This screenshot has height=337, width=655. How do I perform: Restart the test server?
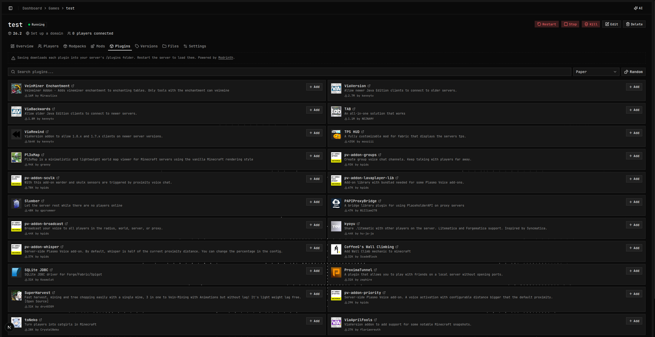[547, 24]
